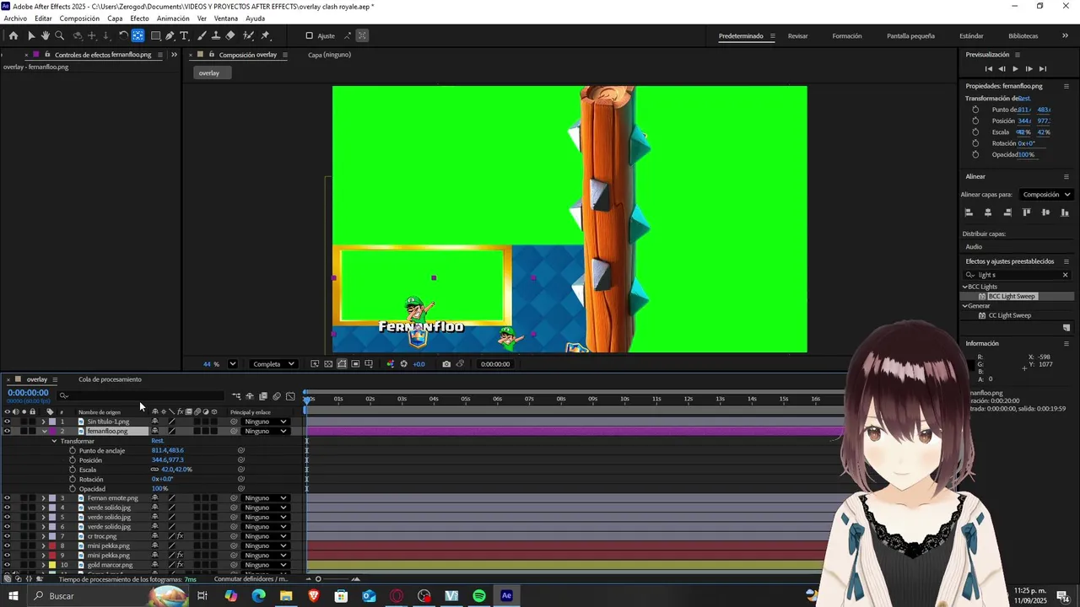Open Microsoft Edge from the taskbar
Image resolution: width=1080 pixels, height=607 pixels.
point(258,596)
